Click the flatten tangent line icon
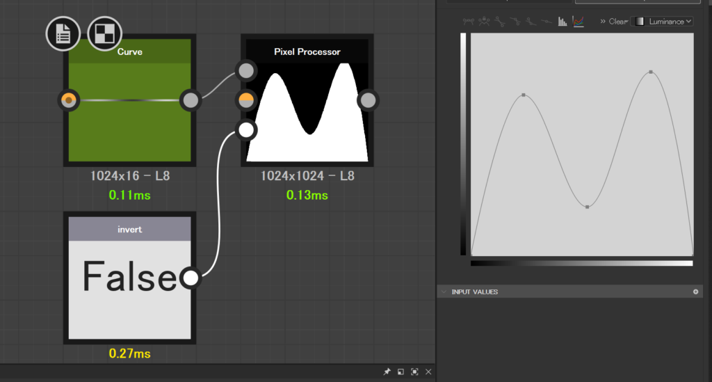The height and width of the screenshot is (382, 712). click(x=546, y=22)
